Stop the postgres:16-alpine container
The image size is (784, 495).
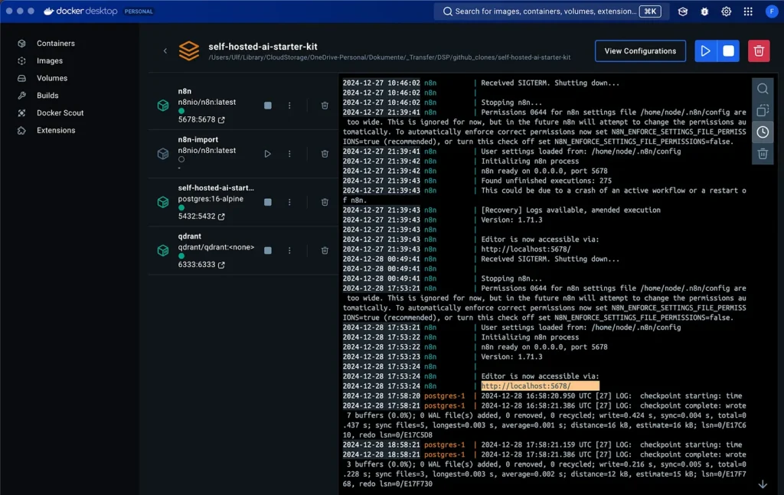268,202
